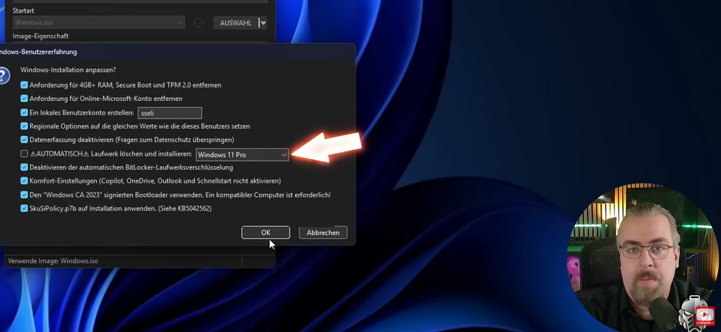Toggle the 'Windows CA 2023' bootloader checkbox
Viewport: 721px width, 332px height.
pyautogui.click(x=24, y=195)
